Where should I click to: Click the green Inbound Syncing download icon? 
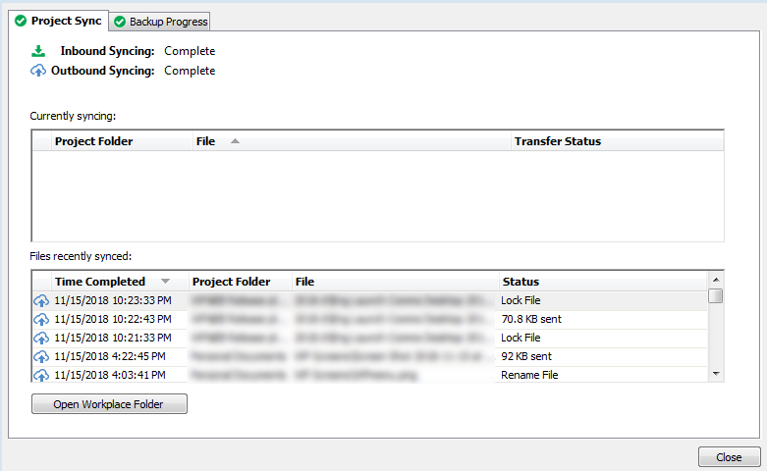(38, 51)
